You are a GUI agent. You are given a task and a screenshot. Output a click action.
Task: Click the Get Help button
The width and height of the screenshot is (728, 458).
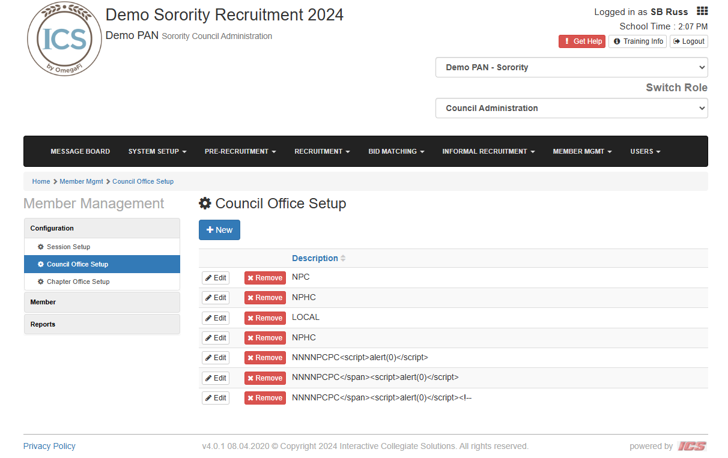[x=581, y=41]
